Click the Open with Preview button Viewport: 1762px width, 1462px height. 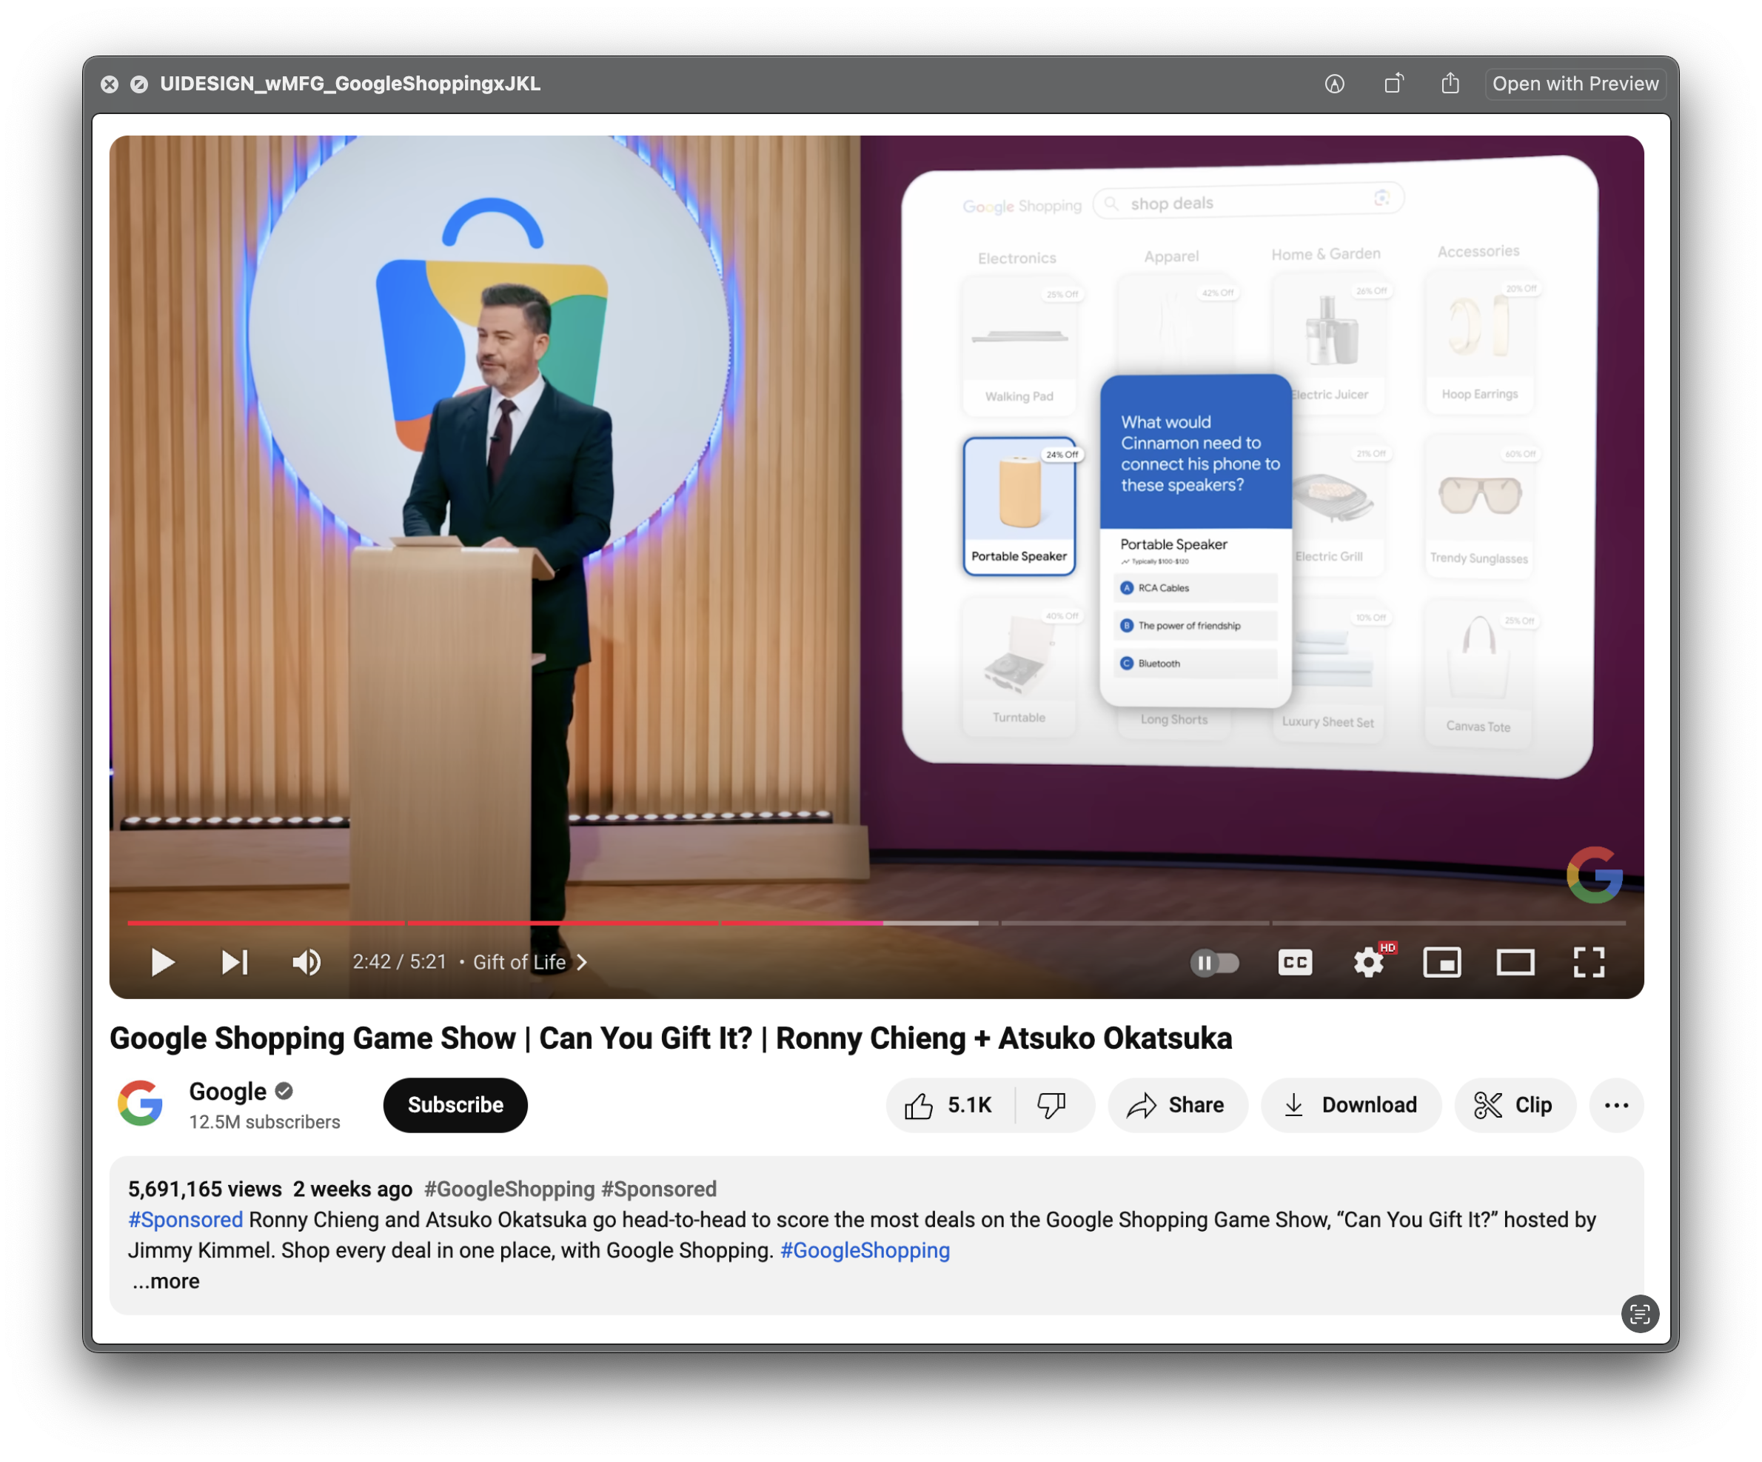tap(1574, 83)
